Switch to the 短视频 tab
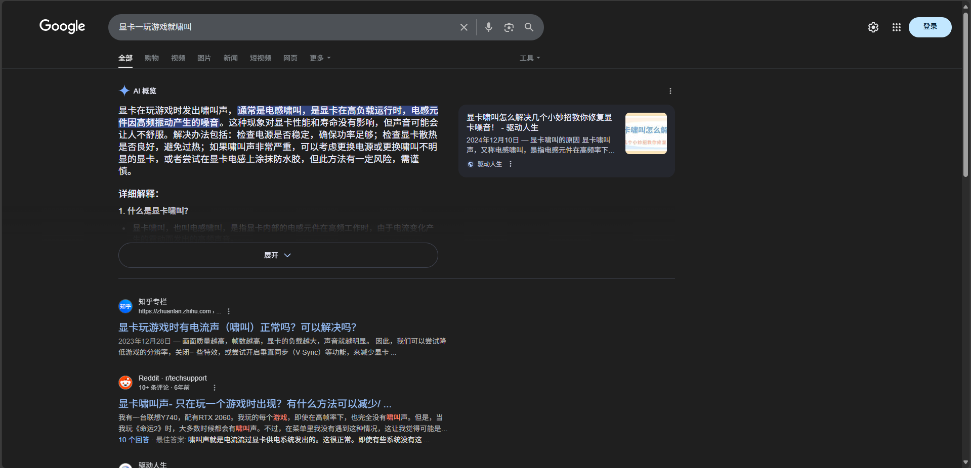This screenshot has height=468, width=971. [260, 58]
